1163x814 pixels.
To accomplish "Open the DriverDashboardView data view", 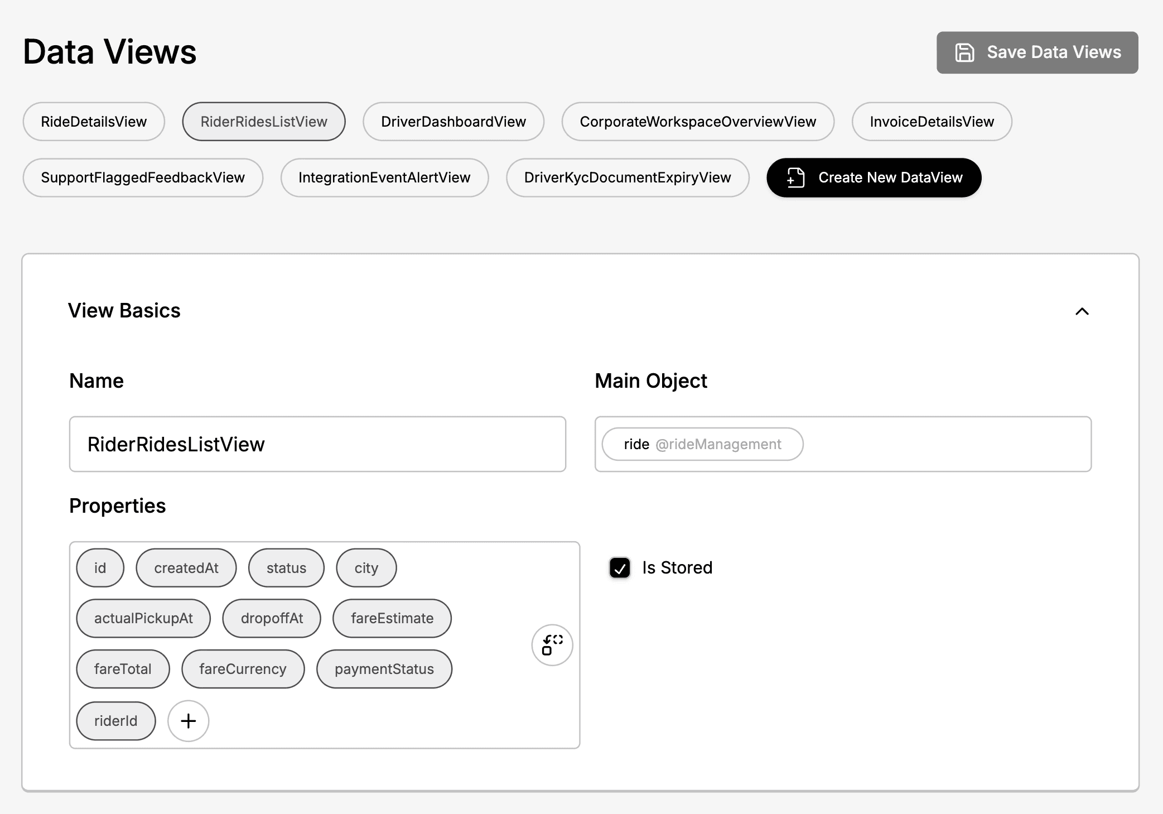I will point(453,122).
